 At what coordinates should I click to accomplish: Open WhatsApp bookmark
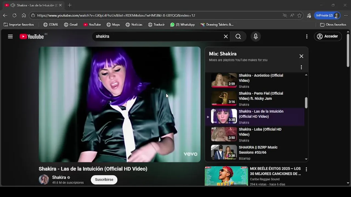(x=182, y=25)
